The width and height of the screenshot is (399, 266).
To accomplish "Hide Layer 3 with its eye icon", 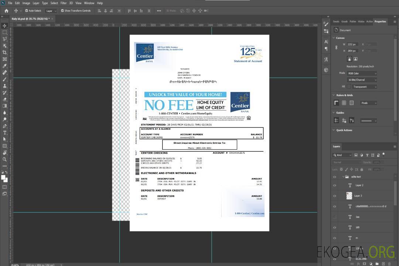I will point(335,196).
